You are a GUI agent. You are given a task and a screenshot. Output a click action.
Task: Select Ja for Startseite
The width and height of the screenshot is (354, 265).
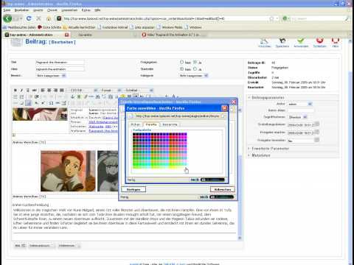click(x=195, y=69)
